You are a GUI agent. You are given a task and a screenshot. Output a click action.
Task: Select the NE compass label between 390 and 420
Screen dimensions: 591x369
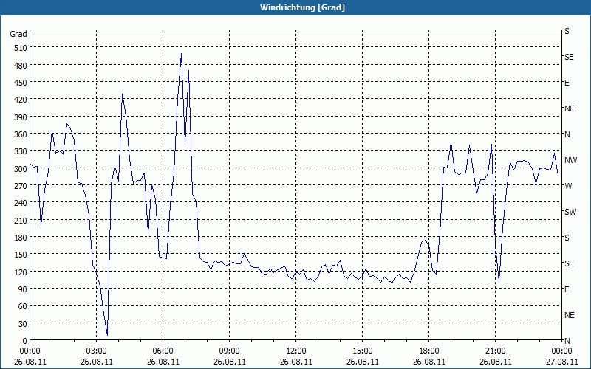[x=569, y=108]
